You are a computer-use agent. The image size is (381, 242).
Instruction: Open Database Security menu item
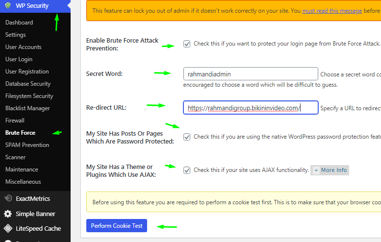pos(28,84)
